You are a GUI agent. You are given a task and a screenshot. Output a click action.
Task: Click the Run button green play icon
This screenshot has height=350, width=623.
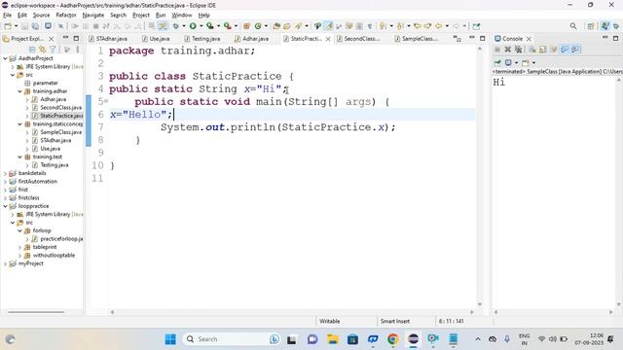click(x=193, y=26)
